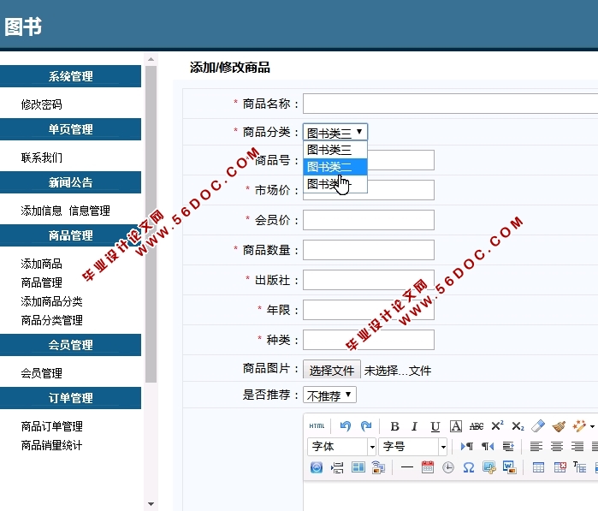Screen dimensions: 598x511
Task: Insert time with clock icon
Action: click(x=448, y=467)
